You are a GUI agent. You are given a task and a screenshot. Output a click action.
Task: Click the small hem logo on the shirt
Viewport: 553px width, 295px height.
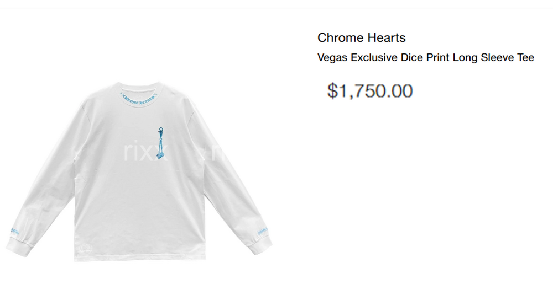(x=86, y=249)
